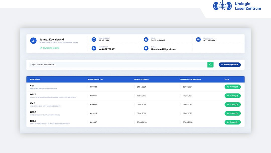Sort by Rozpoznanie column header
Image resolution: width=271 pixels, height=153 pixels.
(35, 79)
